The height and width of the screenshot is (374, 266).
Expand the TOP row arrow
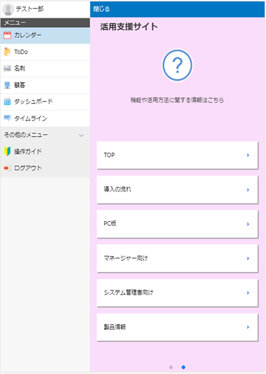(x=248, y=155)
